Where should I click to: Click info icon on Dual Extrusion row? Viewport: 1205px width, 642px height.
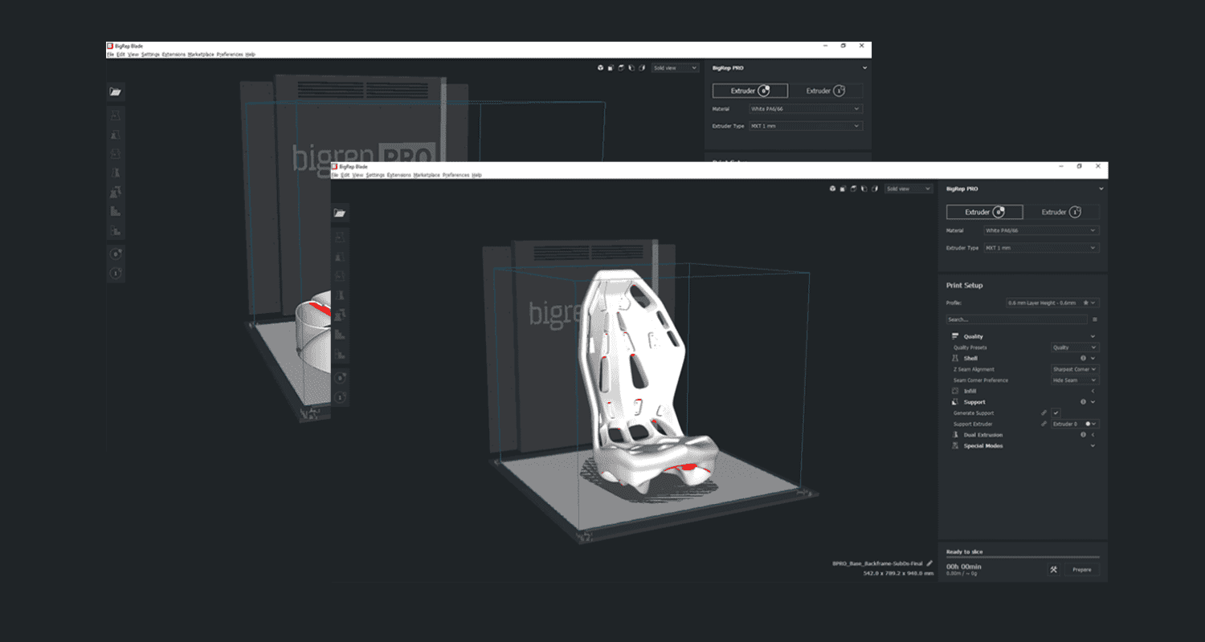tap(1083, 435)
